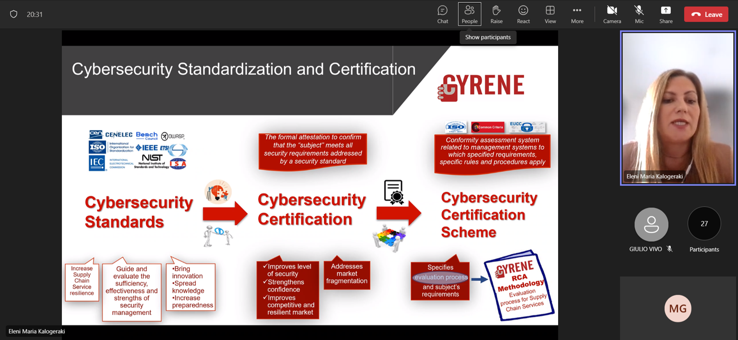Open the React emoji menu
Screen dimensions: 738x340
[x=523, y=14]
